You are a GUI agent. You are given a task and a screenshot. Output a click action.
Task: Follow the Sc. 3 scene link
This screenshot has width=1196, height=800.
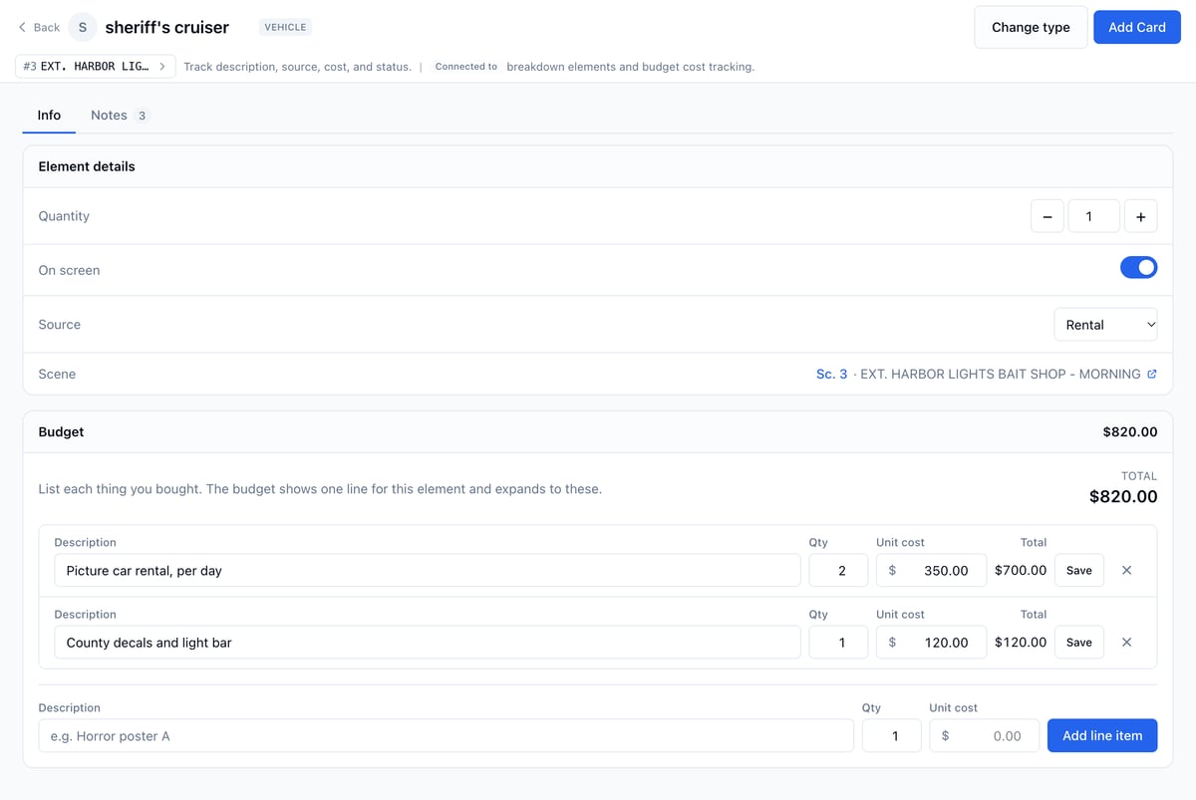click(x=831, y=375)
